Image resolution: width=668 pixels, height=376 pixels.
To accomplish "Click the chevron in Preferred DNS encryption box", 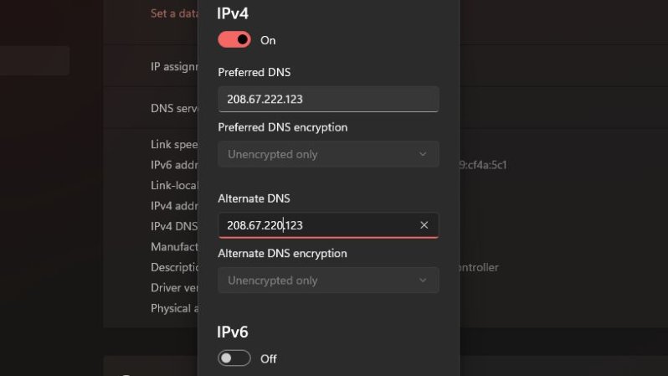I will click(423, 154).
